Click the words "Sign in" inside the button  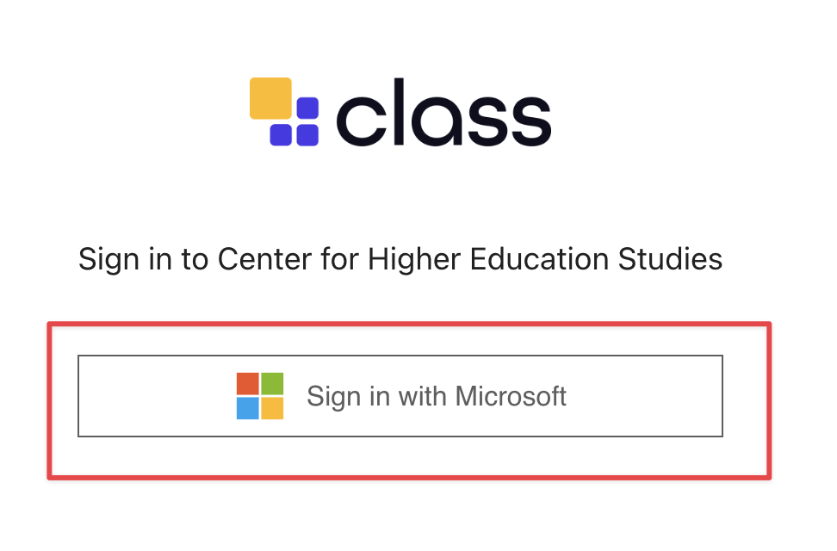coord(342,397)
